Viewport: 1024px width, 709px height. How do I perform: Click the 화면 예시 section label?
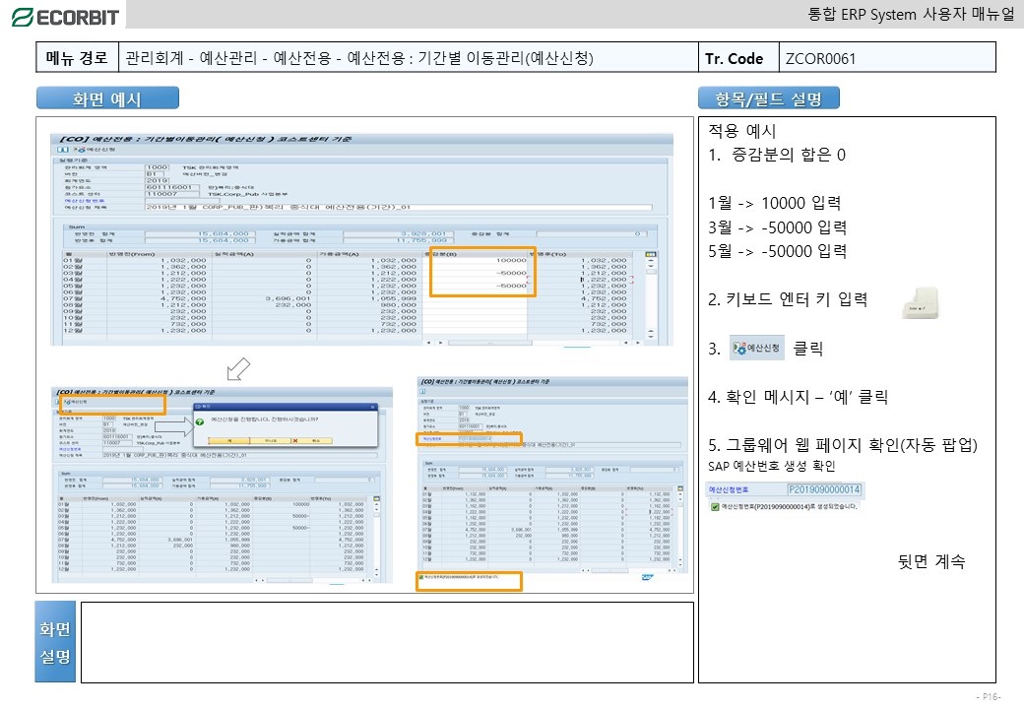pyautogui.click(x=107, y=98)
